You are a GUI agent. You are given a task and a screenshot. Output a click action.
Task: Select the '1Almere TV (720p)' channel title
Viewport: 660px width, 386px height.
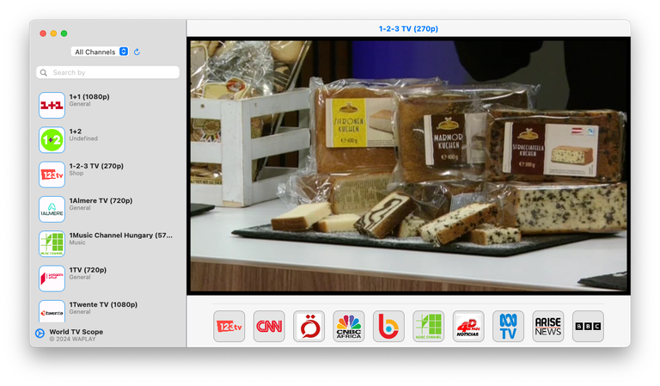click(x=101, y=200)
